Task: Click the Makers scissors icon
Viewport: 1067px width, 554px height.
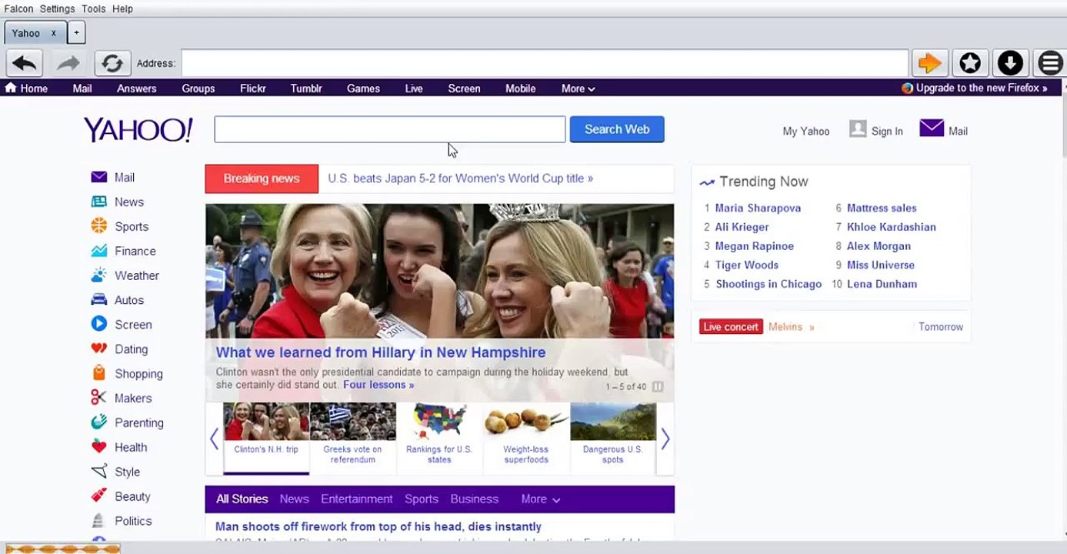Action: click(98, 398)
